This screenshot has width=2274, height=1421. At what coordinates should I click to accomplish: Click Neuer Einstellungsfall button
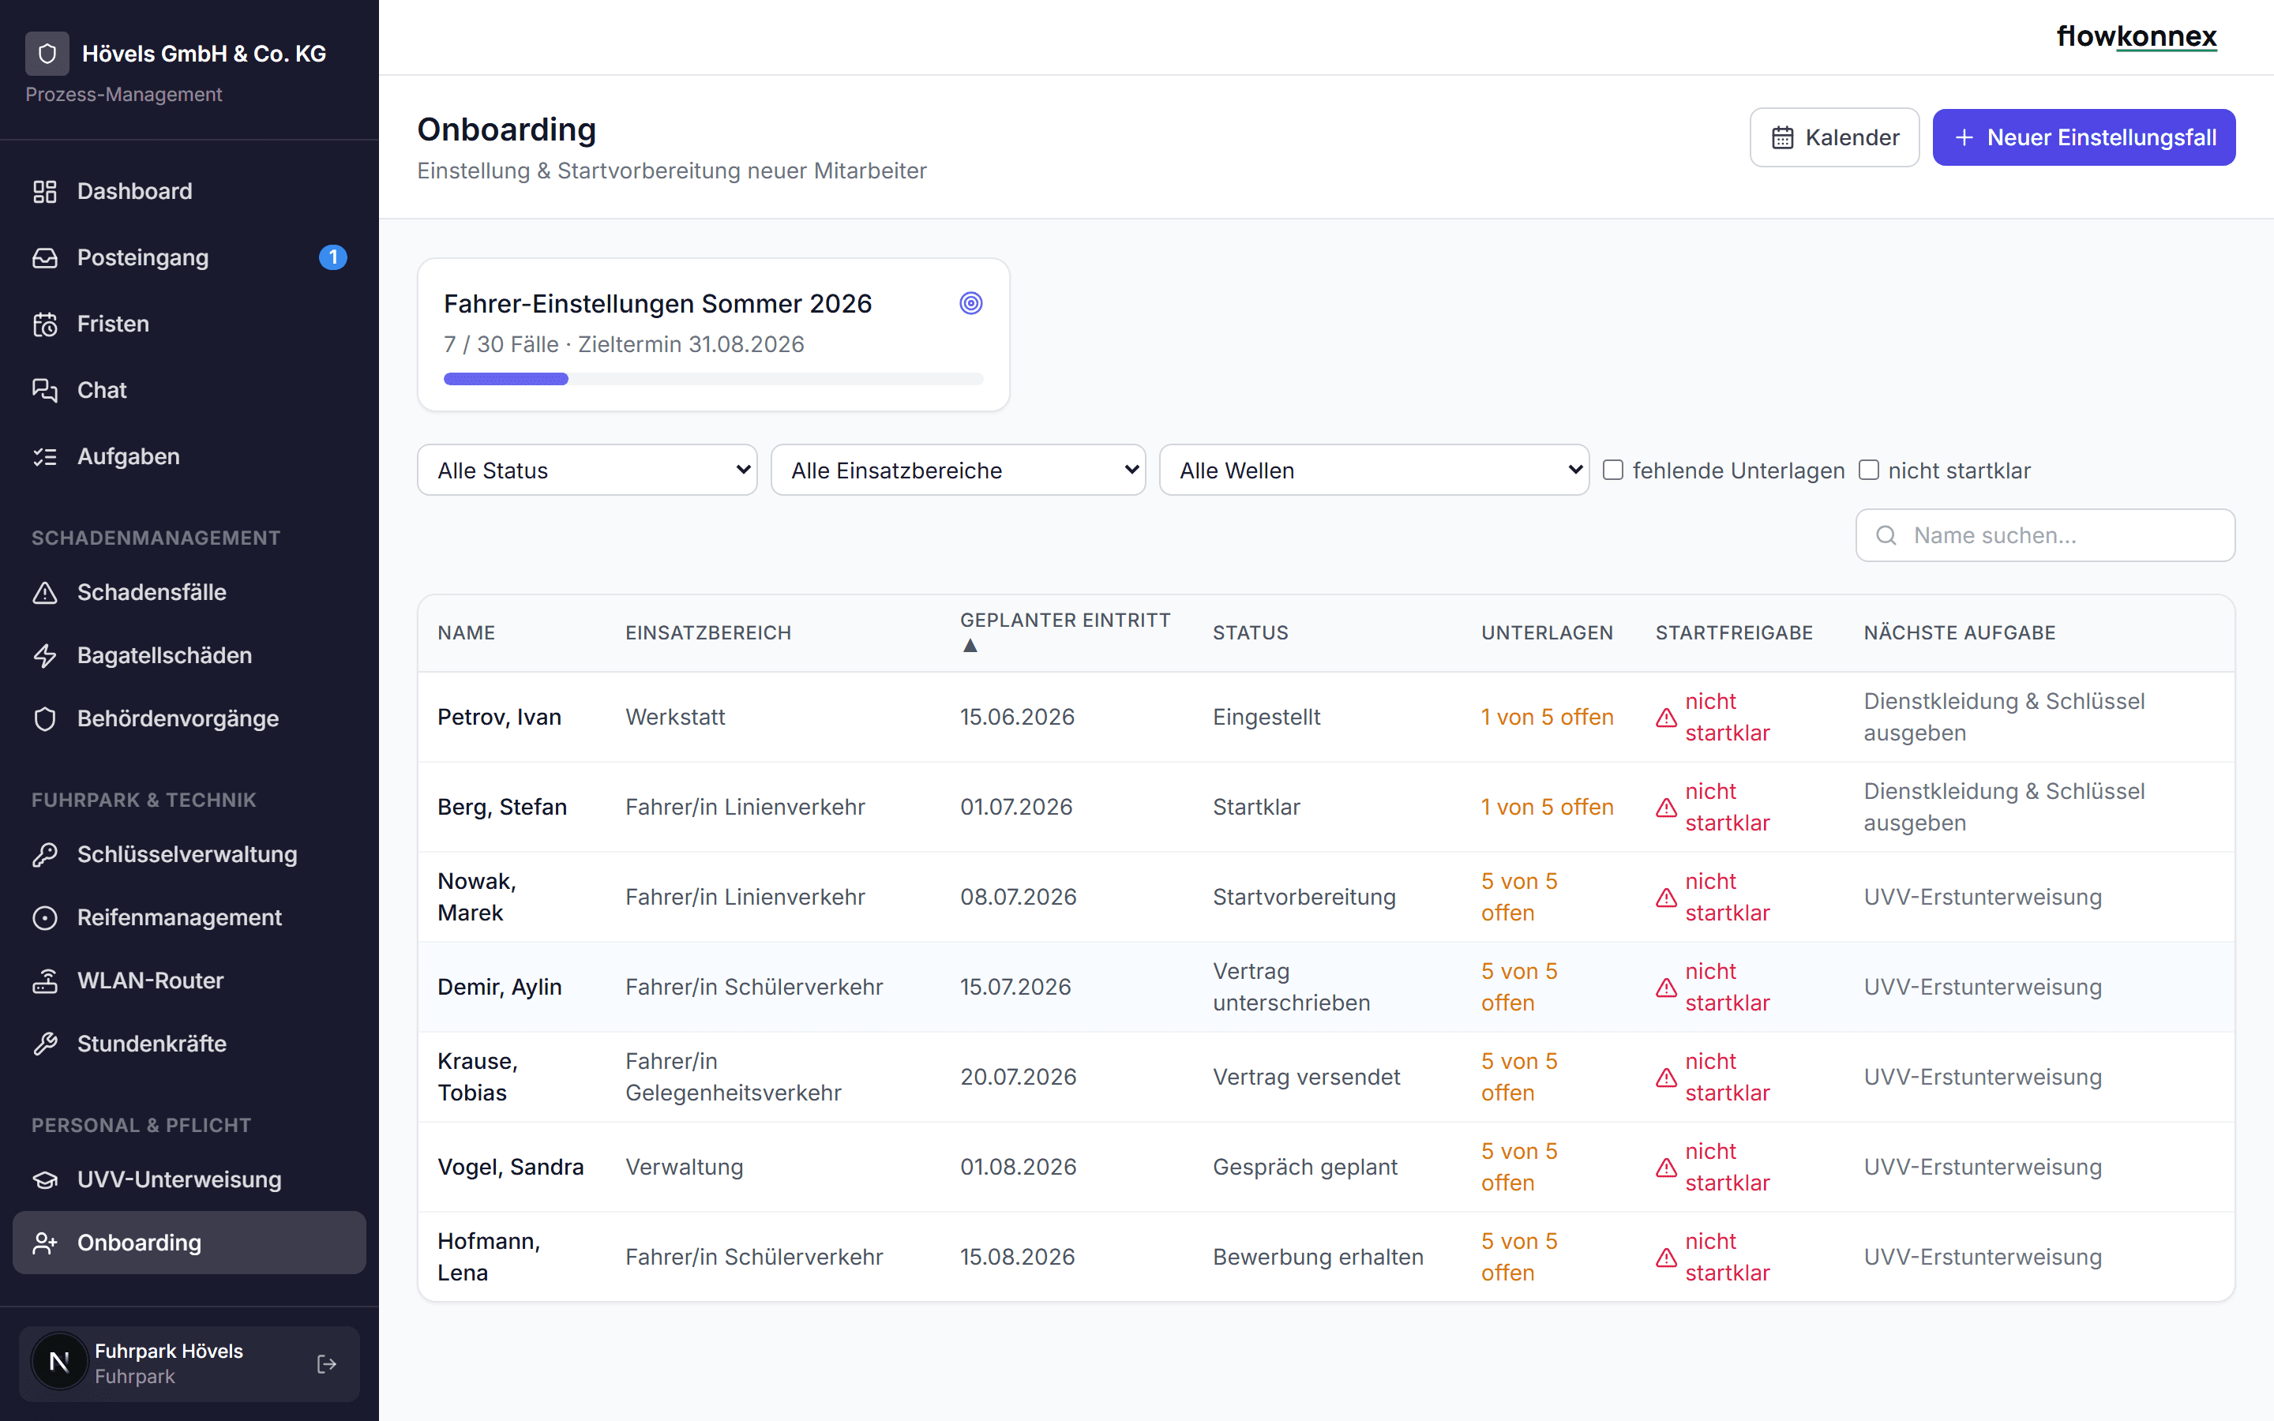click(2083, 137)
